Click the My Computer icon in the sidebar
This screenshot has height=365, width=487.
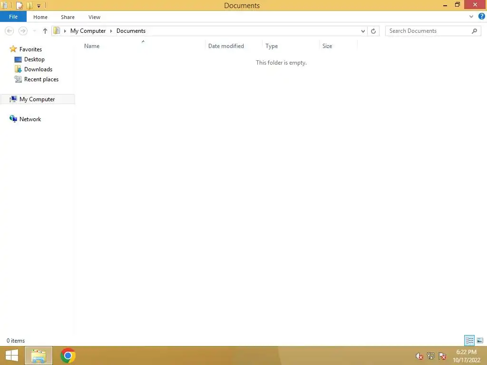coord(13,99)
